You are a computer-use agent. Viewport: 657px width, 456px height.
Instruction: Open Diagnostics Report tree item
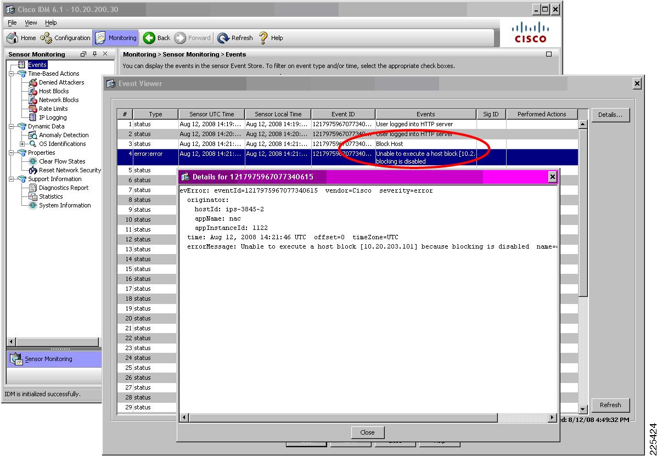click(x=64, y=188)
